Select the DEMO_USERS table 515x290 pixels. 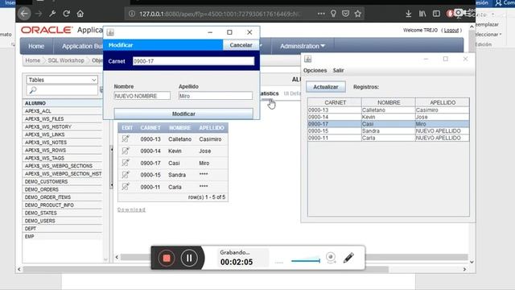pyautogui.click(x=63, y=221)
